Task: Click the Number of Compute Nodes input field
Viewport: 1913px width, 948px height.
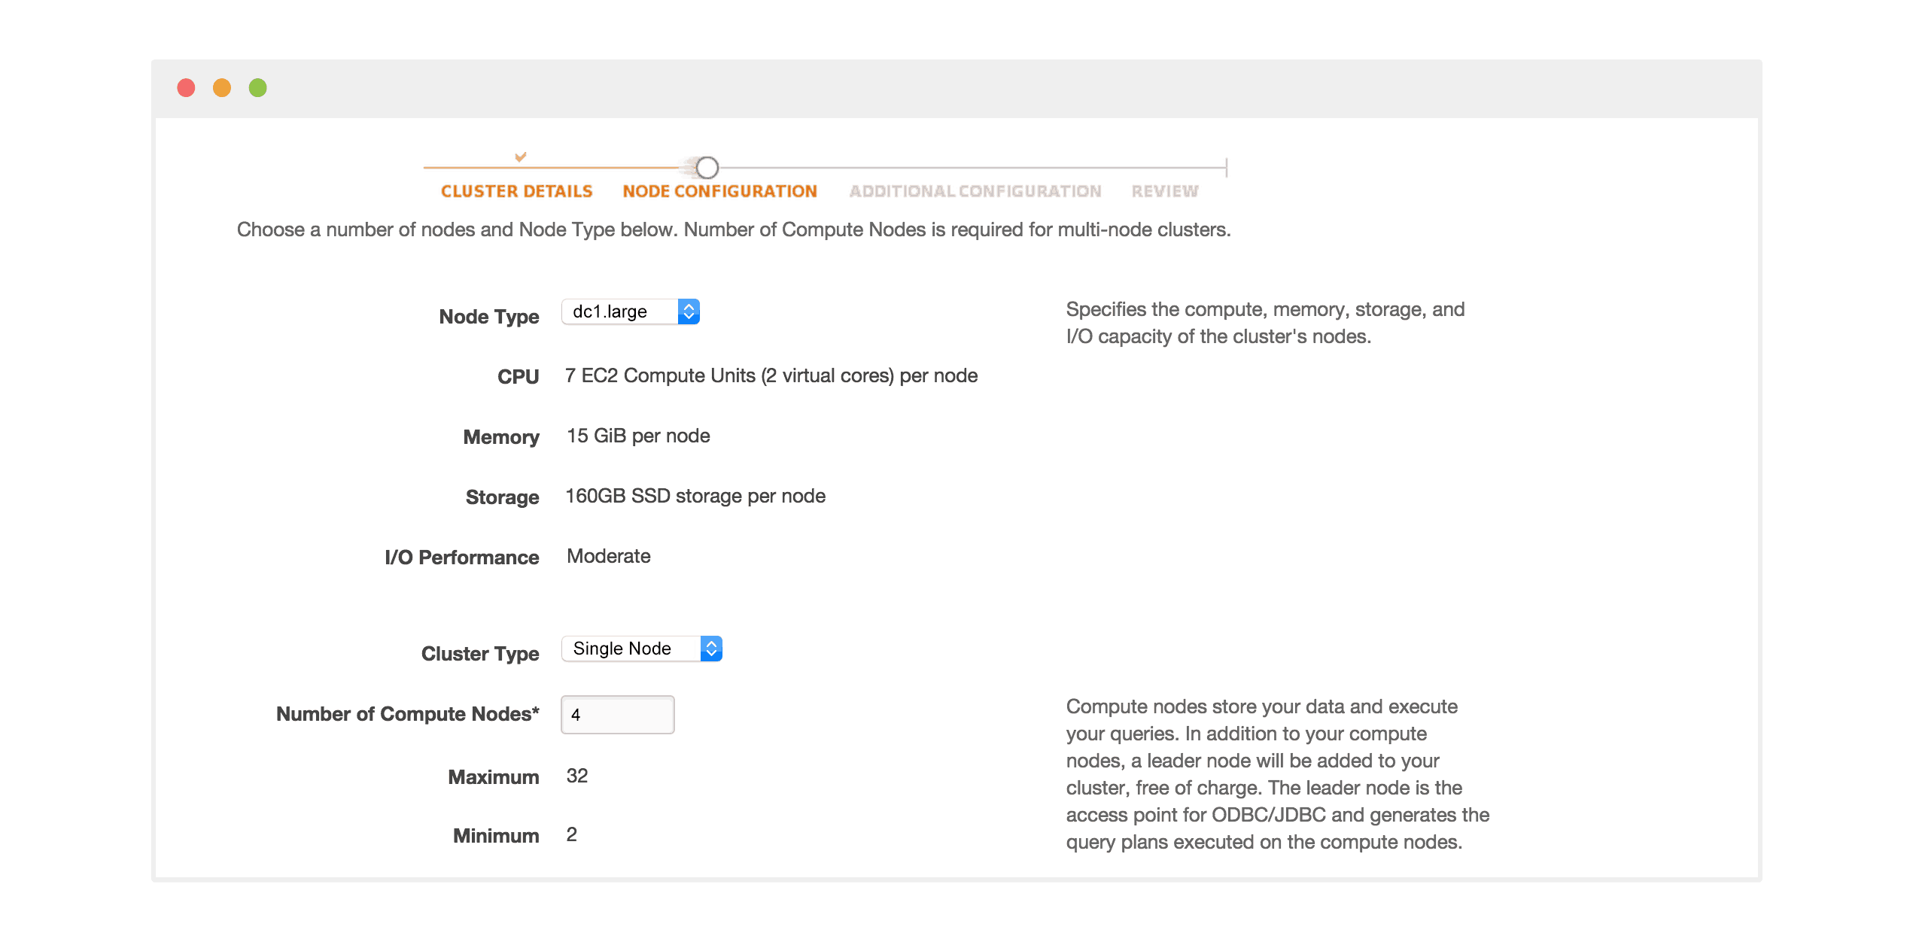Action: (618, 715)
